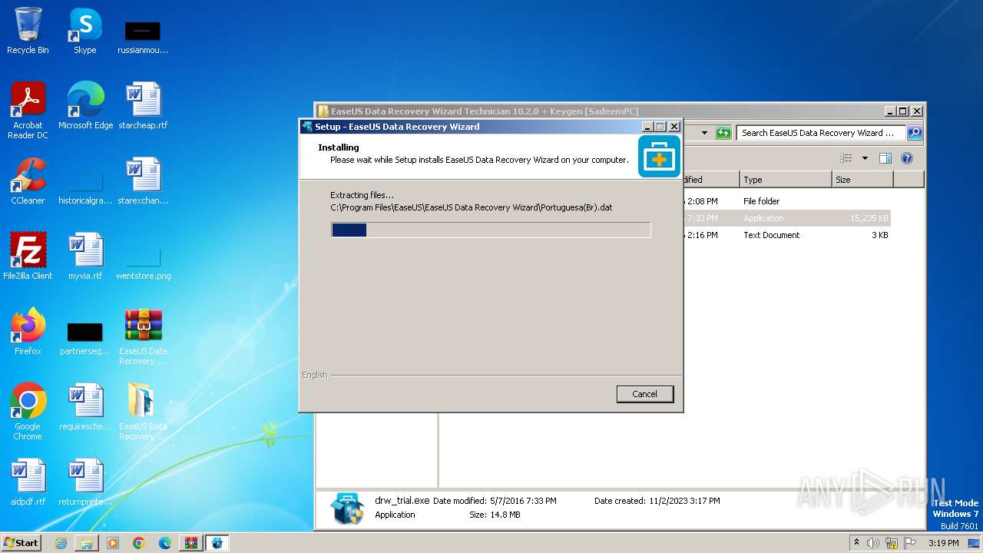Toggle the preview pane icon
The width and height of the screenshot is (983, 553).
pos(885,158)
